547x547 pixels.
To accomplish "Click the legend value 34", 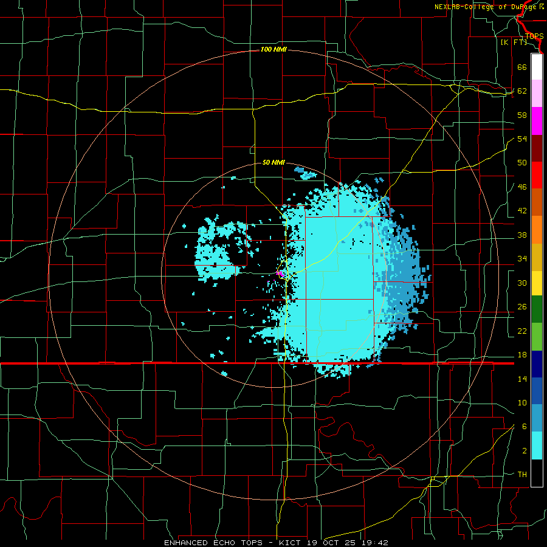I will click(x=522, y=259).
